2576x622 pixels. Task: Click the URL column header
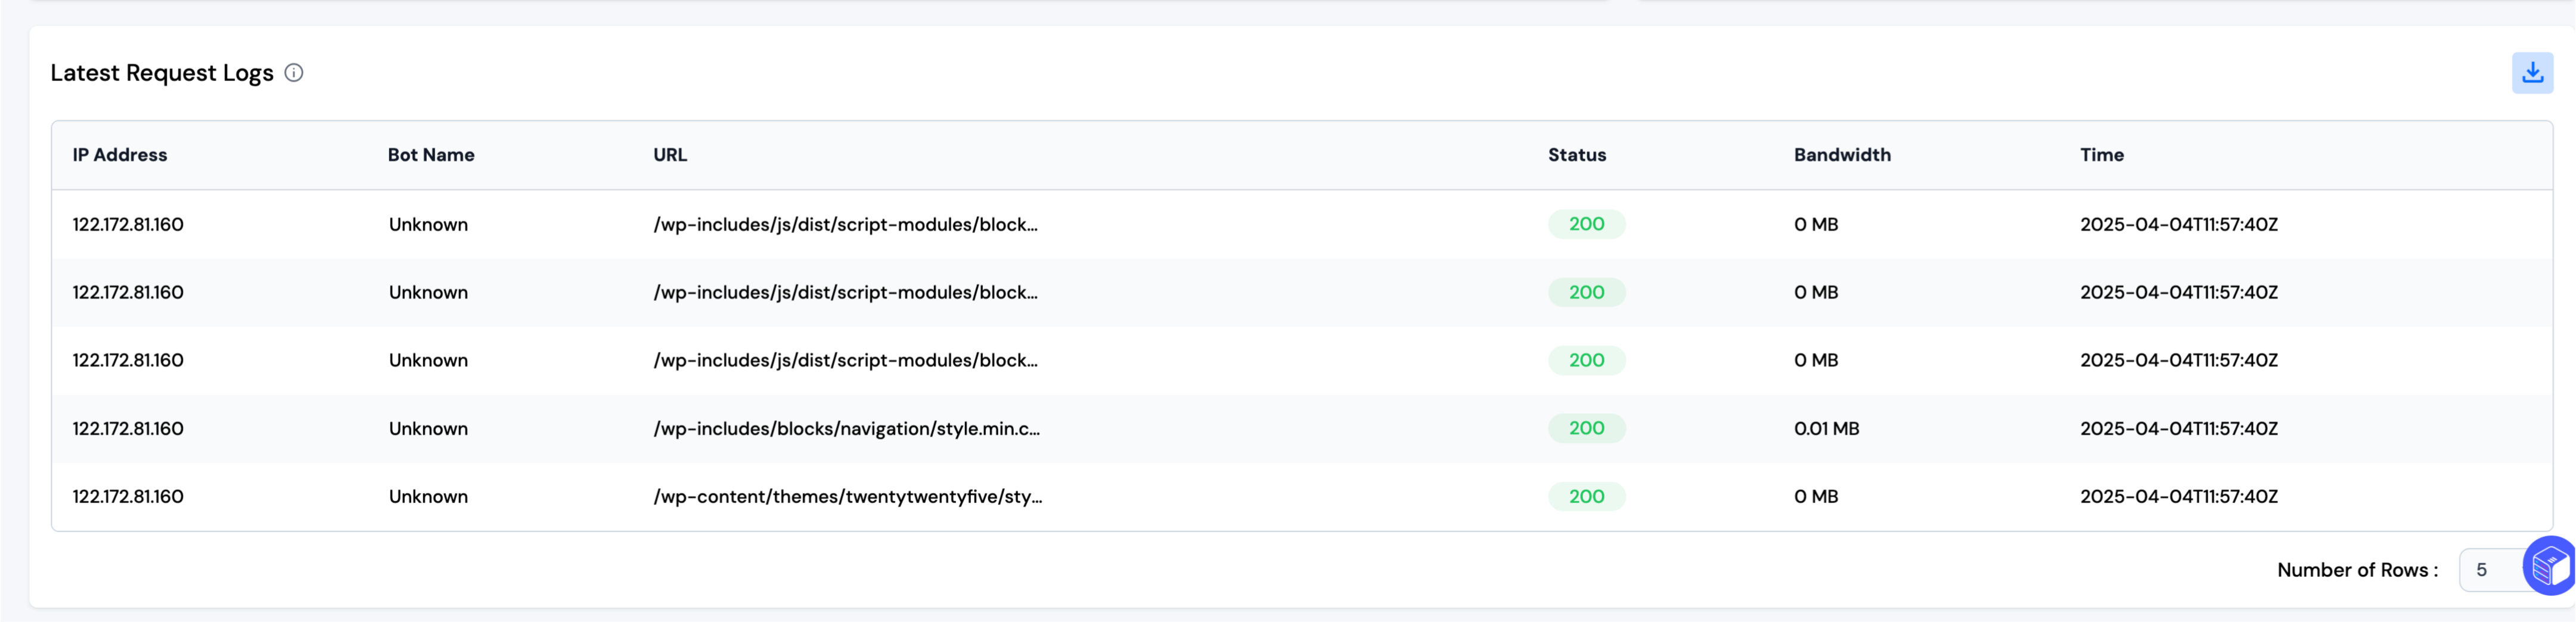click(x=669, y=155)
